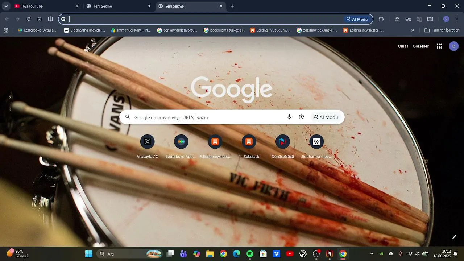Screen dimensions: 464x261
Task: Open the tab search dropdown arrow
Action: (6, 6)
